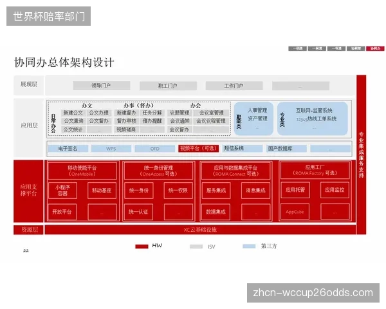Click the 会议议程管理 cell
This screenshot has height=309, width=386.
pos(212,121)
